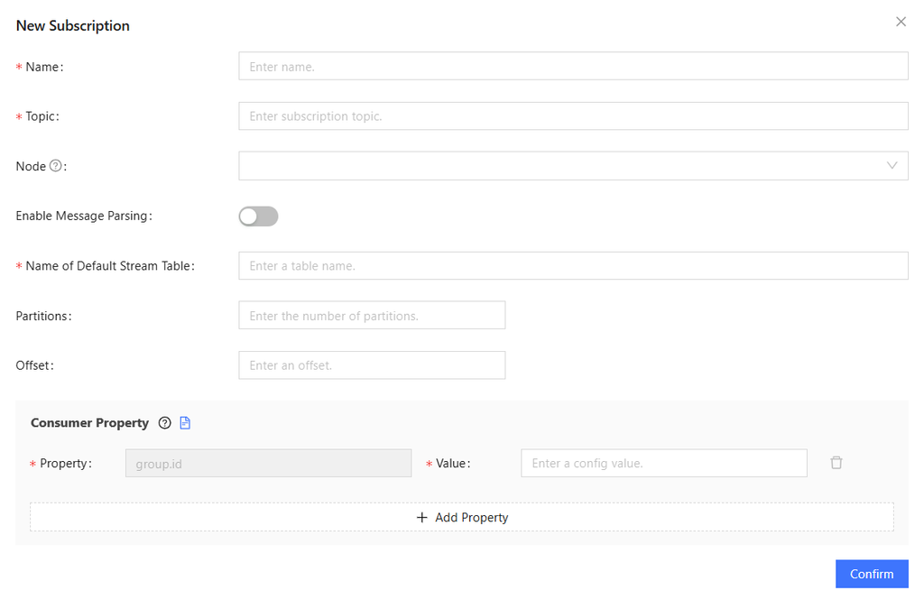
Task: Click the config Value input field
Action: click(663, 464)
